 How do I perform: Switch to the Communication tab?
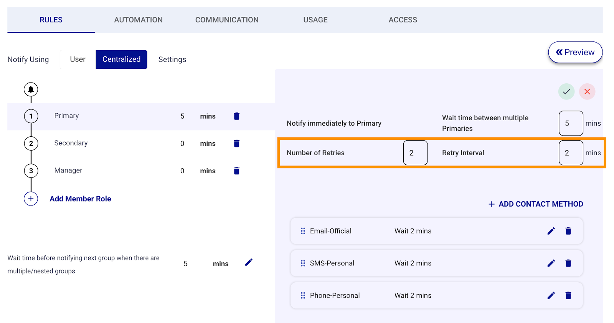pyautogui.click(x=227, y=20)
